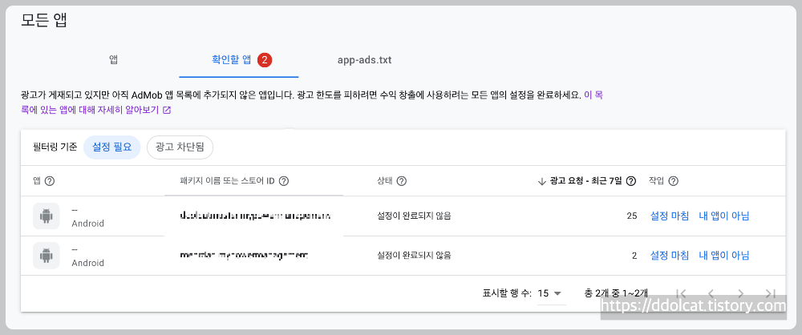Click the help icon next to 앱 column header
Screen dimensions: 802x335
pos(50,181)
